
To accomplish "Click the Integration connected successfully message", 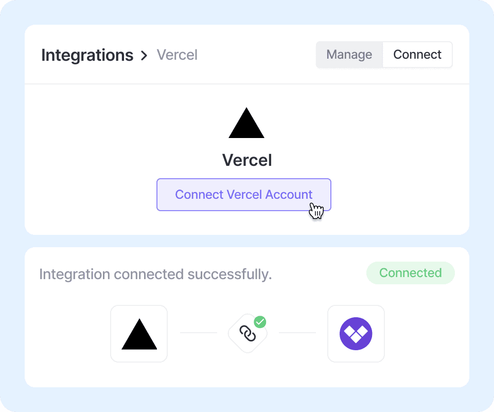I will click(155, 274).
